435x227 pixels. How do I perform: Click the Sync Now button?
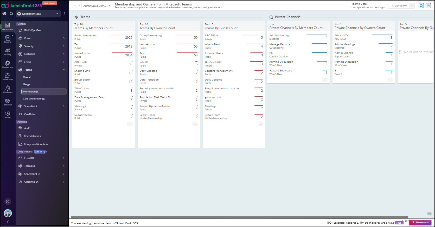coord(399,6)
